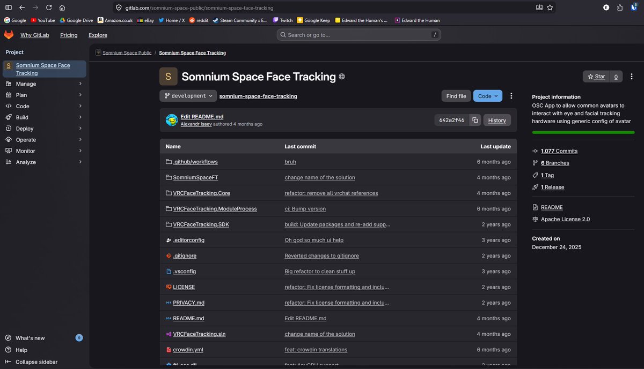Open the crowdin.yml file

point(188,350)
